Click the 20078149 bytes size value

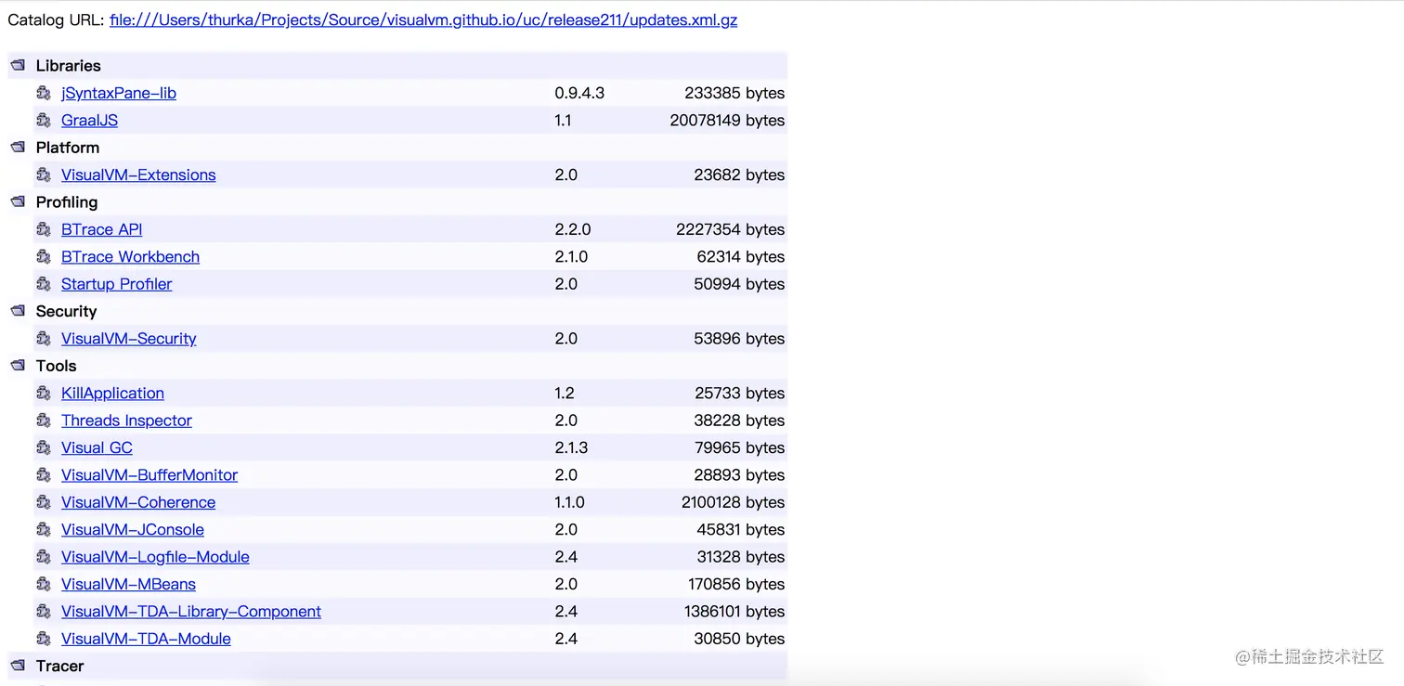[727, 120]
